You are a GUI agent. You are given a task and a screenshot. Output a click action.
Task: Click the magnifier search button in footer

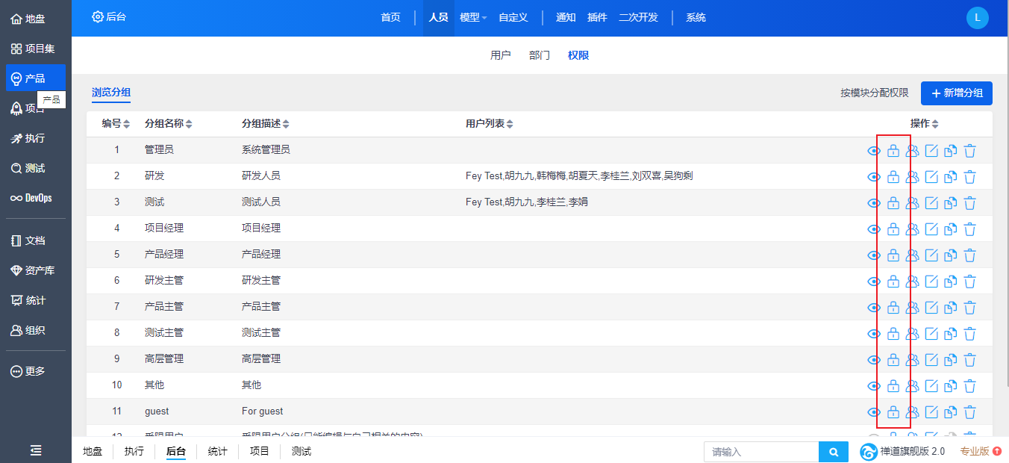[834, 452]
